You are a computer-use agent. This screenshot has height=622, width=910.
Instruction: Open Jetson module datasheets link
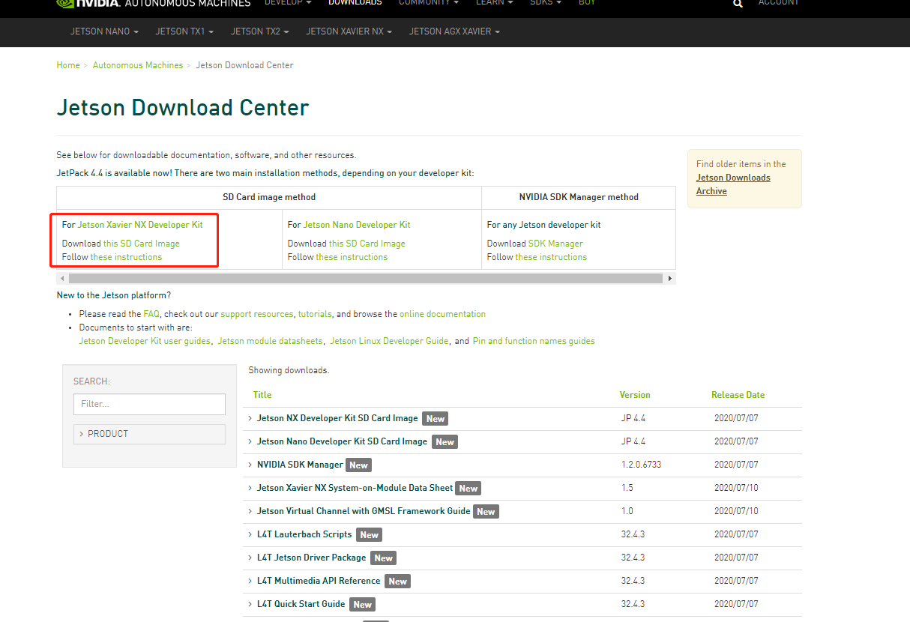pos(271,341)
